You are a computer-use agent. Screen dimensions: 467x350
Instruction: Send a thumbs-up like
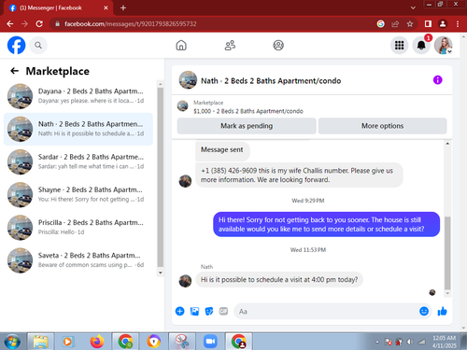click(442, 311)
